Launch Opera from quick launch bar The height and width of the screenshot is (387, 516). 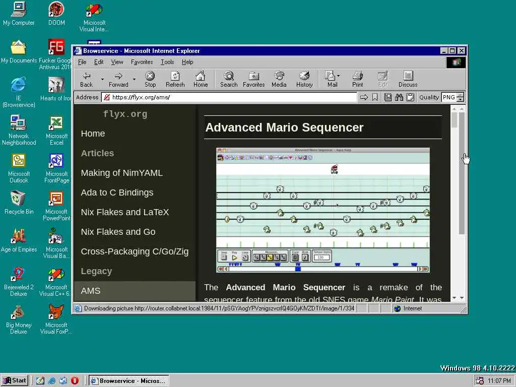point(75,381)
